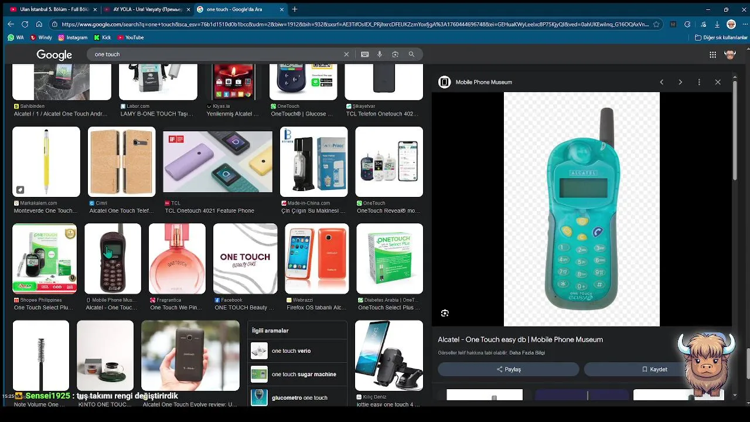Image resolution: width=750 pixels, height=422 pixels.
Task: Open the browser home page icon
Action: [x=39, y=24]
